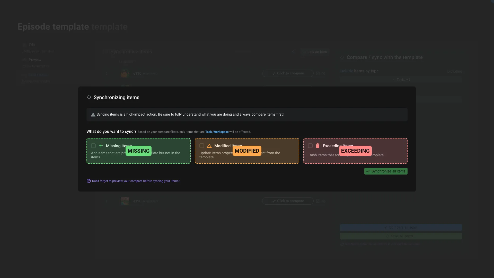Click the sync icon beside Synchronizing items title

pos(89,97)
